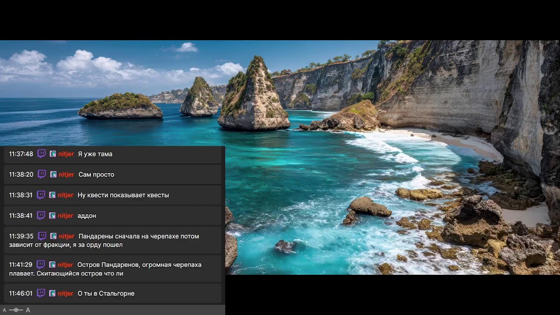This screenshot has width=560, height=315.
Task: Click the user badge in the 'Сам просто' row
Action: (x=53, y=175)
